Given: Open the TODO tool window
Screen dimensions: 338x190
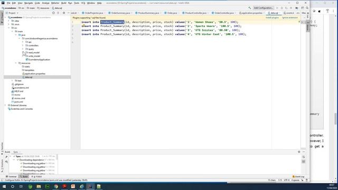Looking at the screenshot, I should [36, 177].
